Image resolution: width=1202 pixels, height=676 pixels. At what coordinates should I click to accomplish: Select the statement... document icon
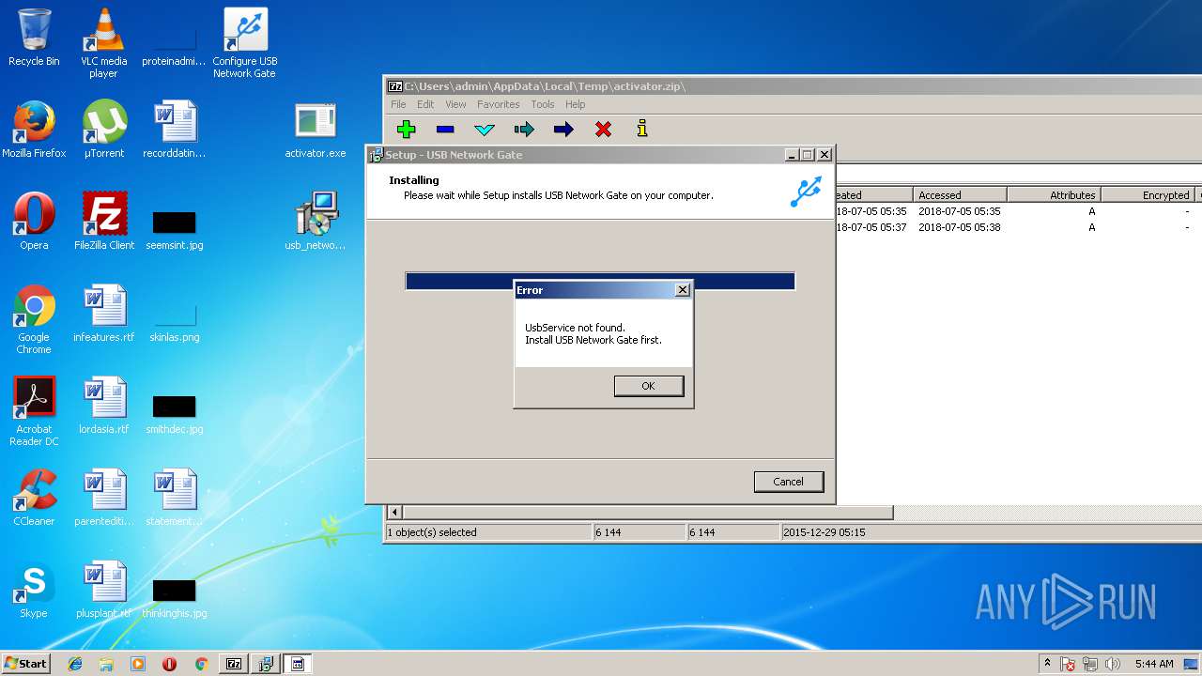pyautogui.click(x=175, y=498)
